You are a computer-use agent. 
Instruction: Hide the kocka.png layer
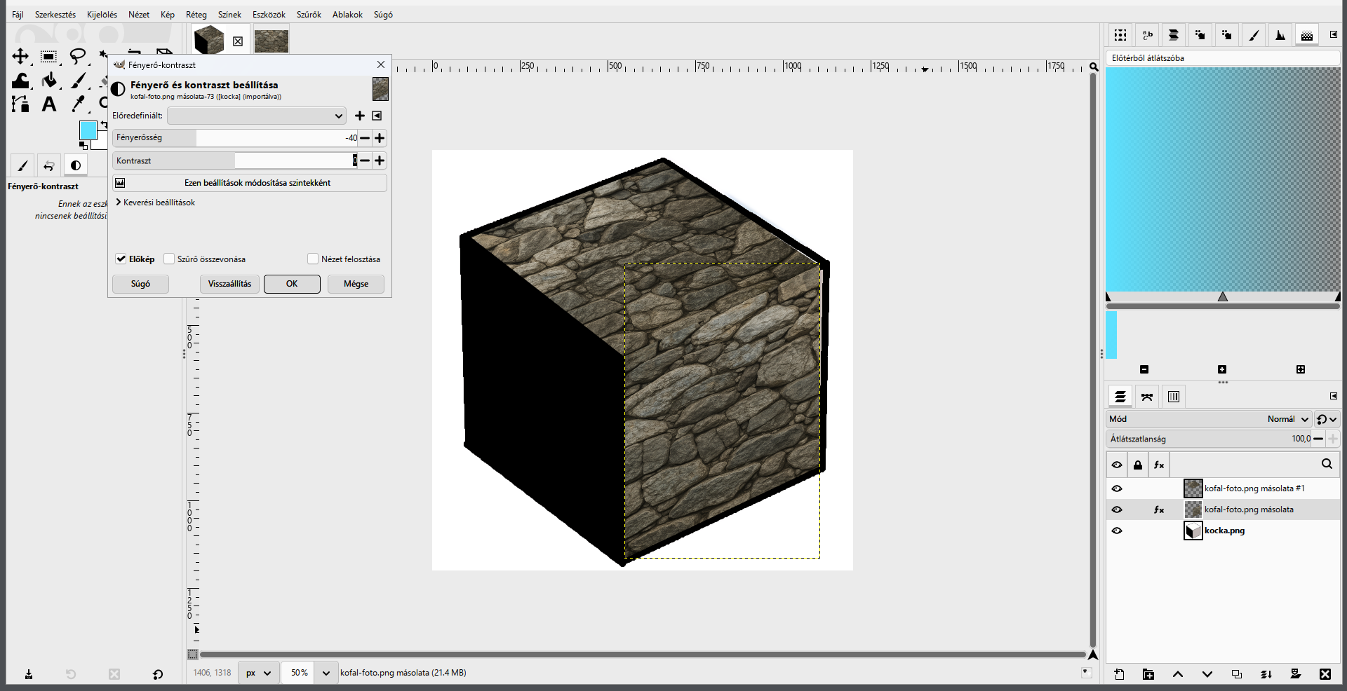(1117, 531)
